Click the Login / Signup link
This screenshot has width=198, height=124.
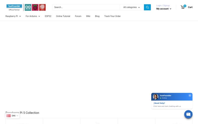[x=163, y=6]
